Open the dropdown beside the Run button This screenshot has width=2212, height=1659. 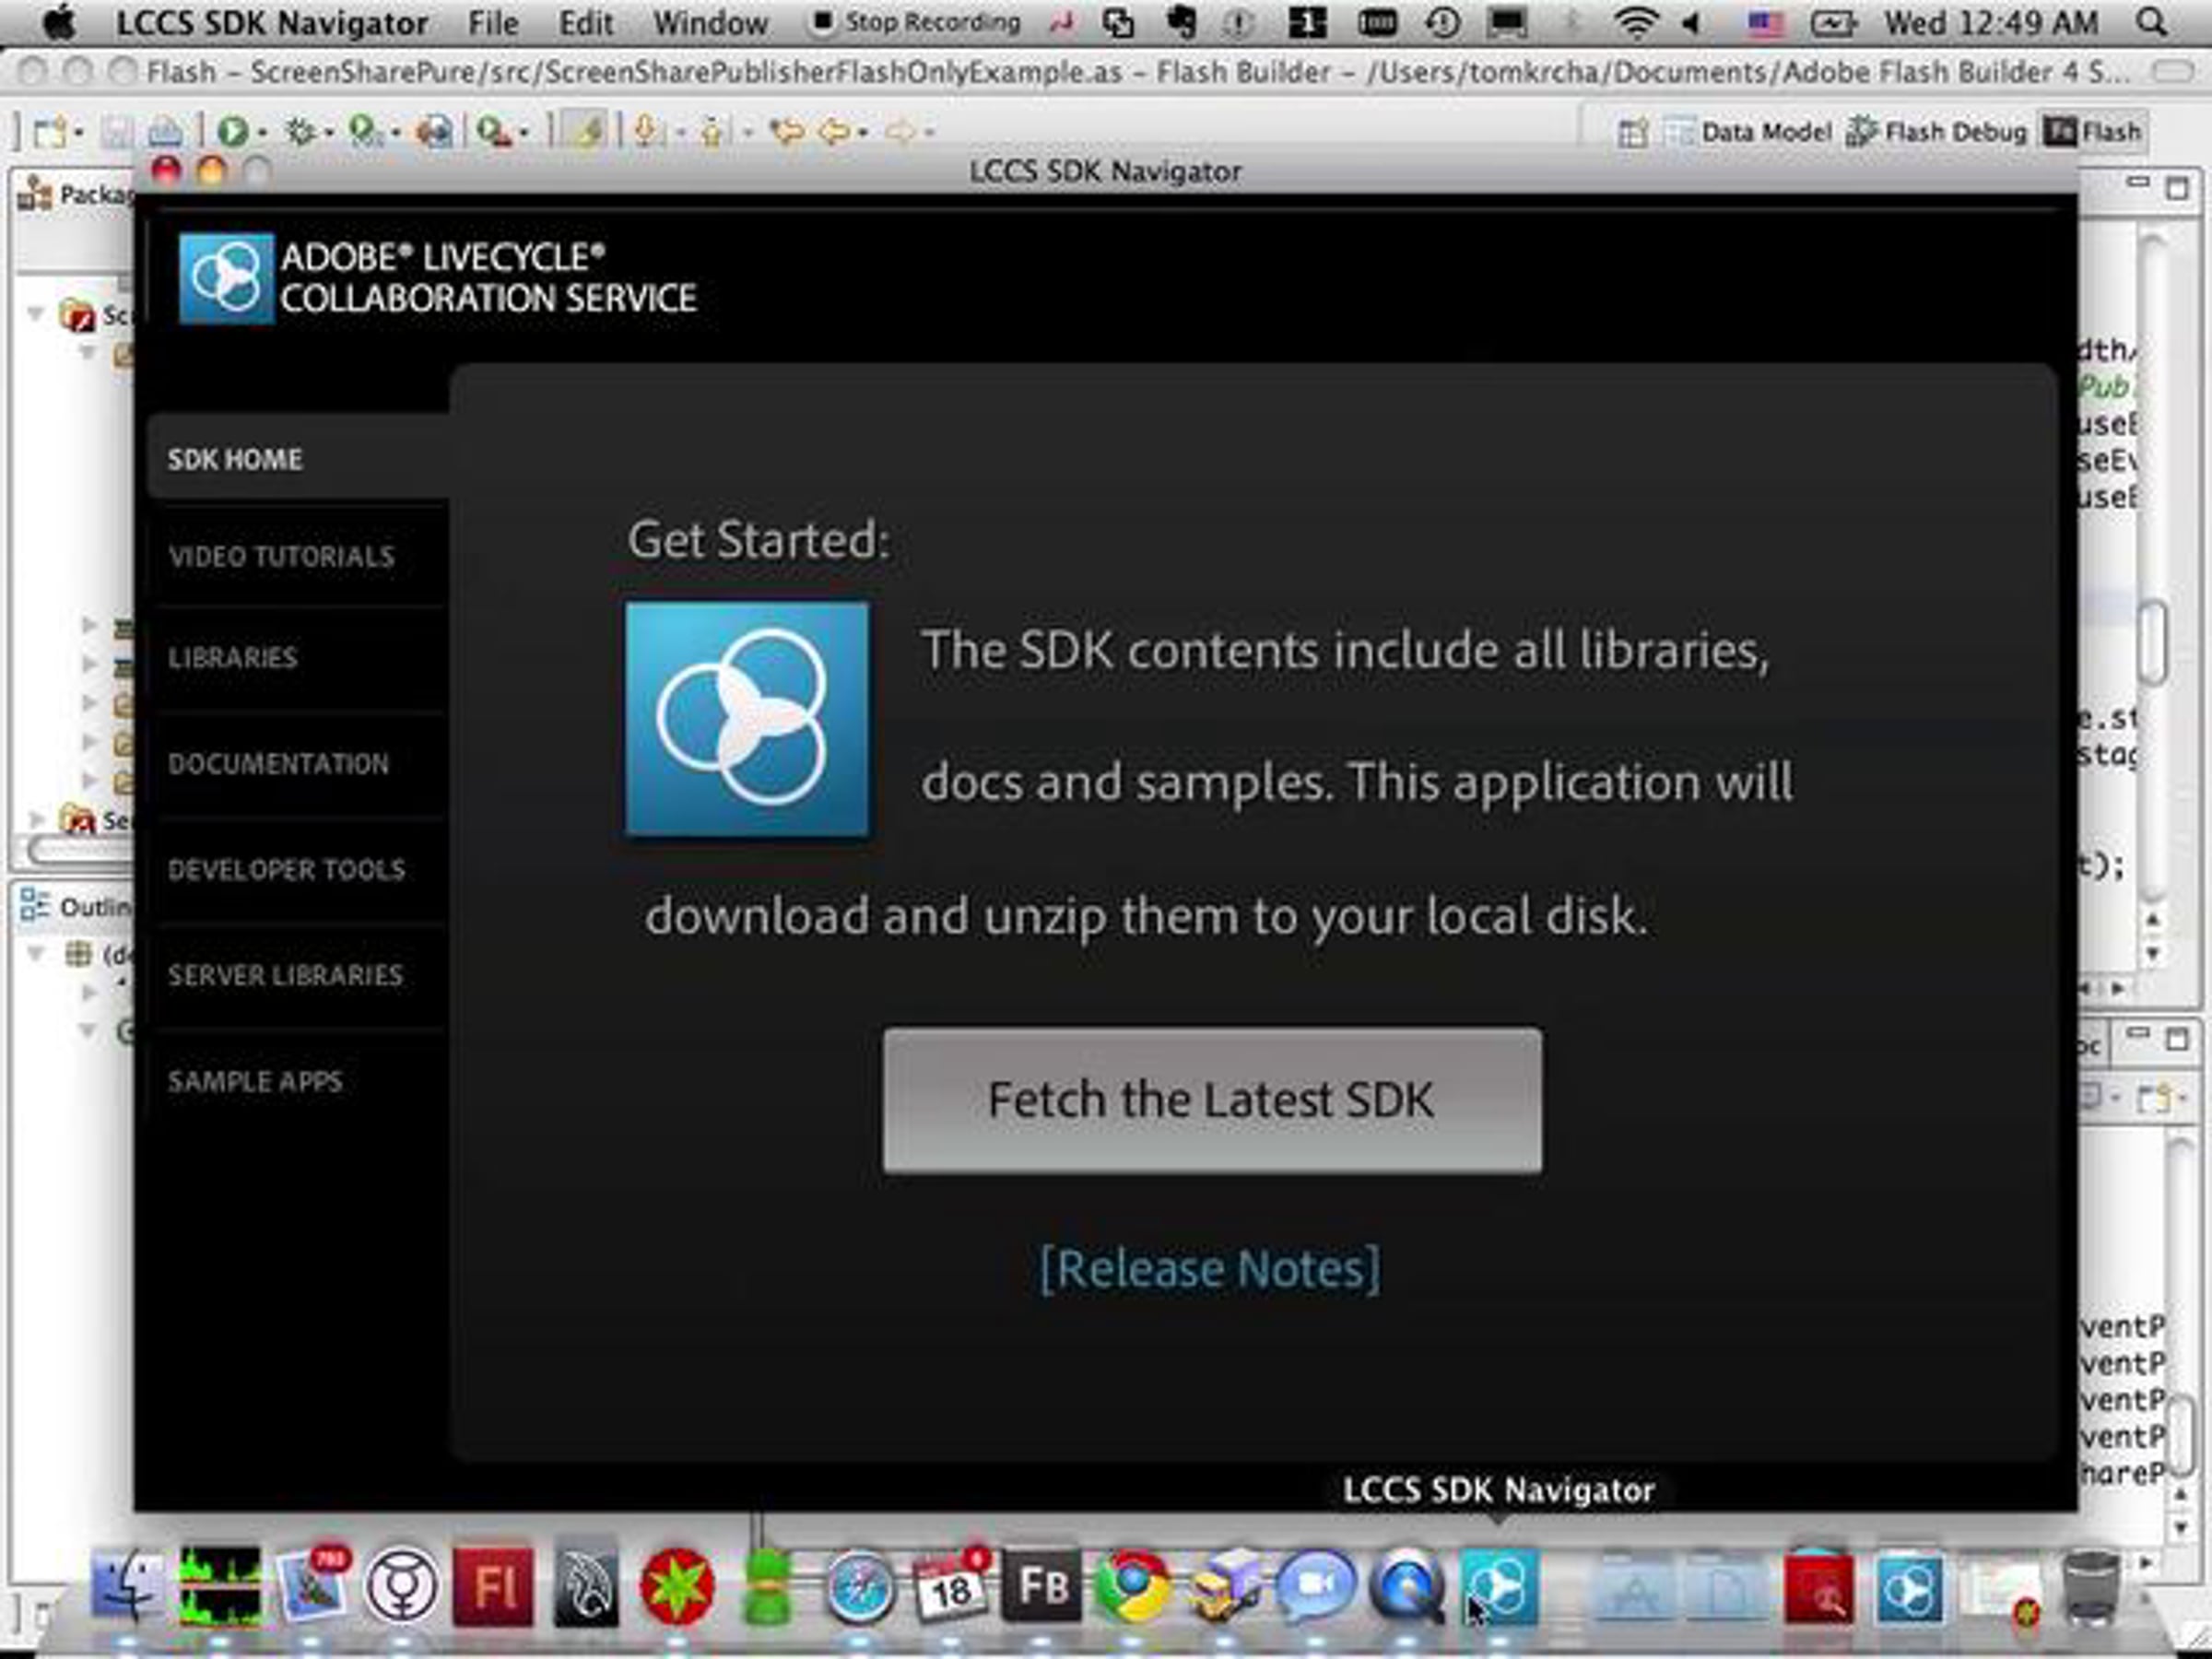263,132
